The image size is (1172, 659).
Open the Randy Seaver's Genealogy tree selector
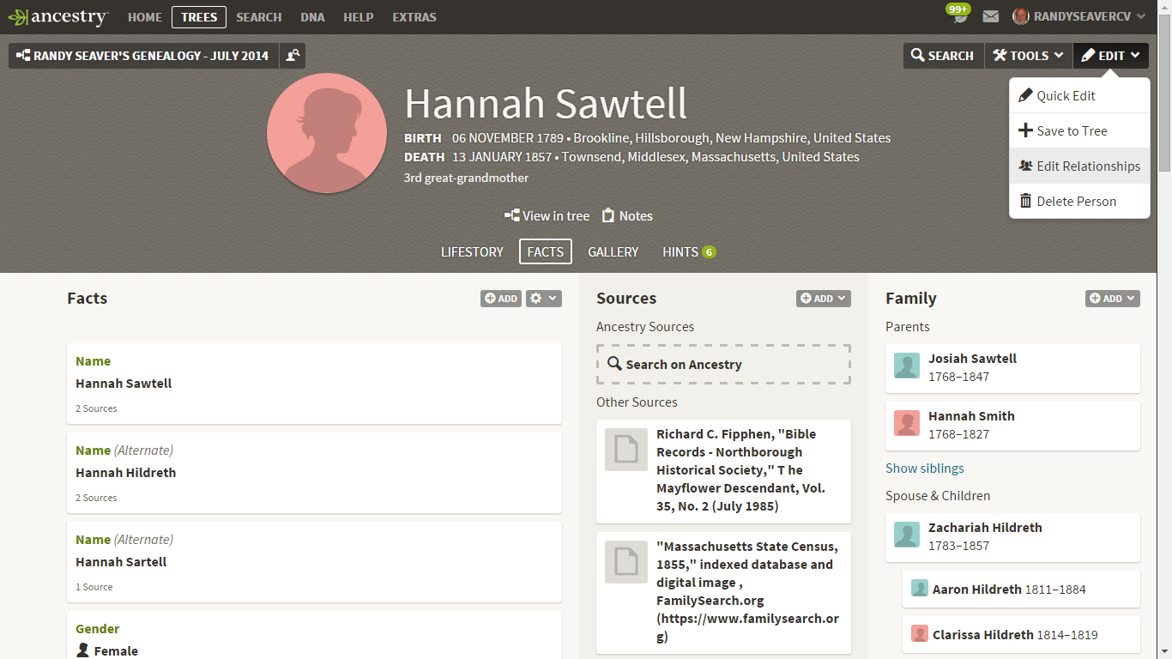coord(143,56)
